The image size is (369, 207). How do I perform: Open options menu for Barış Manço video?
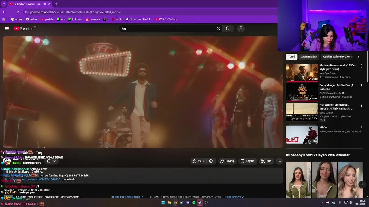(x=362, y=86)
